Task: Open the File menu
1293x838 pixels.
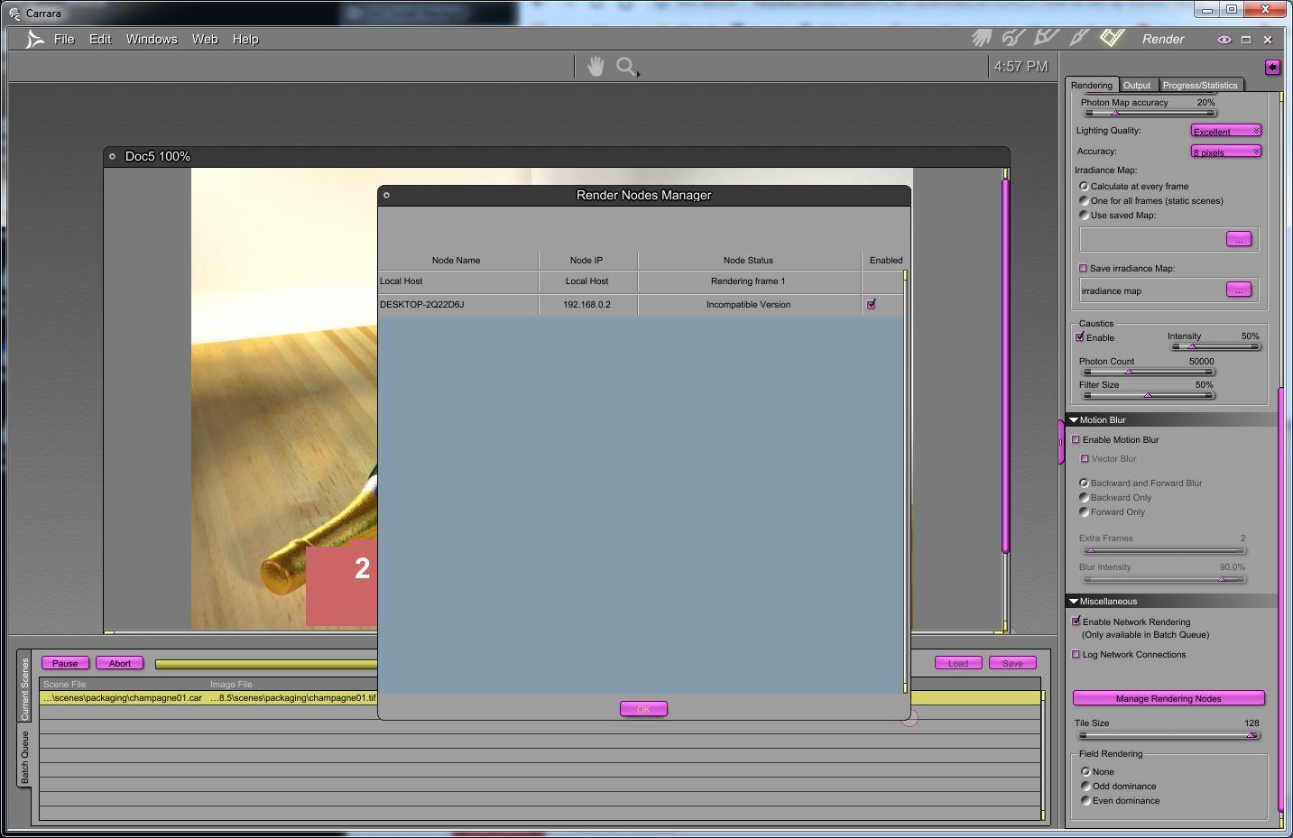Action: pos(64,39)
